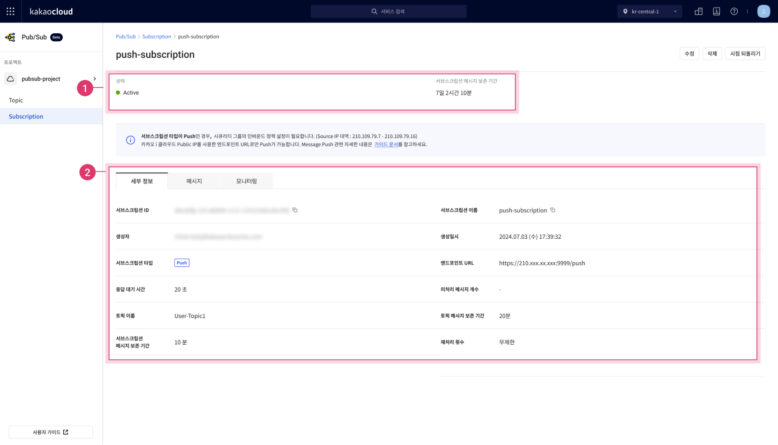Click the cloud icon beside pubsub-project
This screenshot has height=445, width=778.
(x=10, y=79)
